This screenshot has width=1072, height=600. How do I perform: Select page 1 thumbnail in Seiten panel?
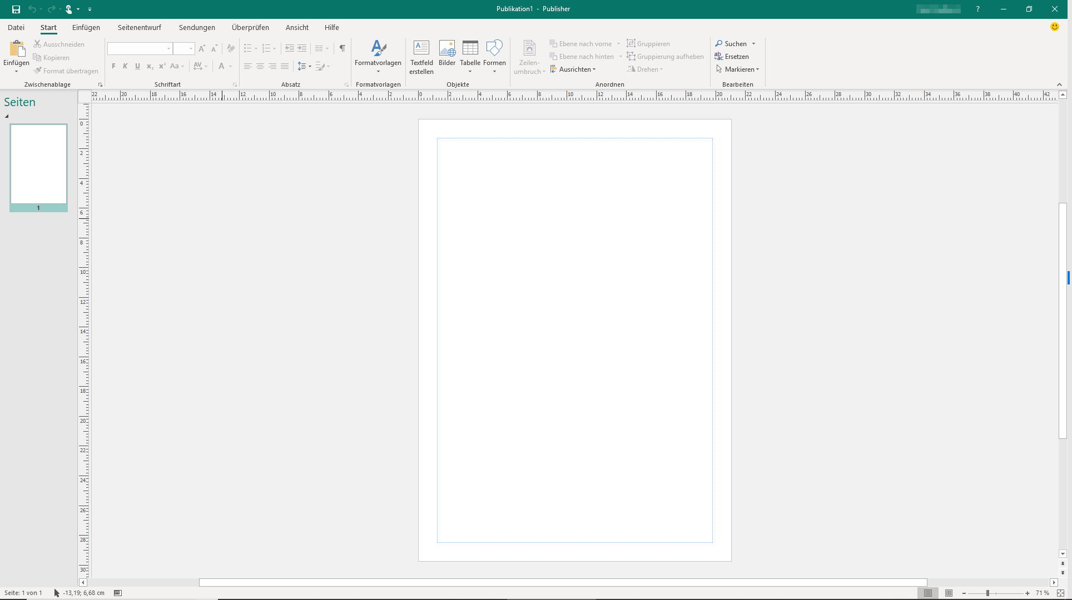38,164
